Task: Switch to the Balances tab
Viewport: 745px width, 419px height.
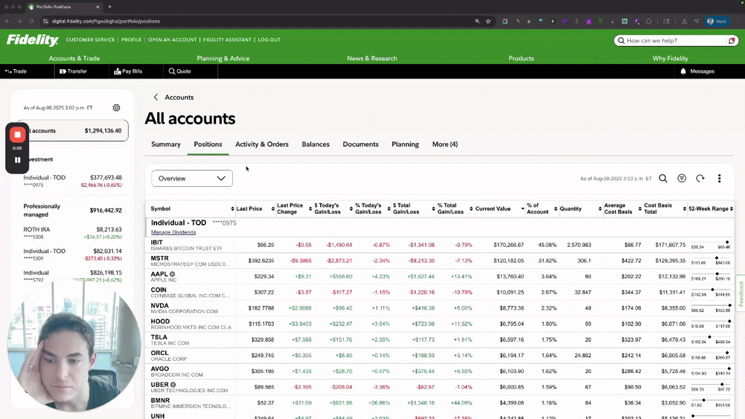Action: pos(316,145)
